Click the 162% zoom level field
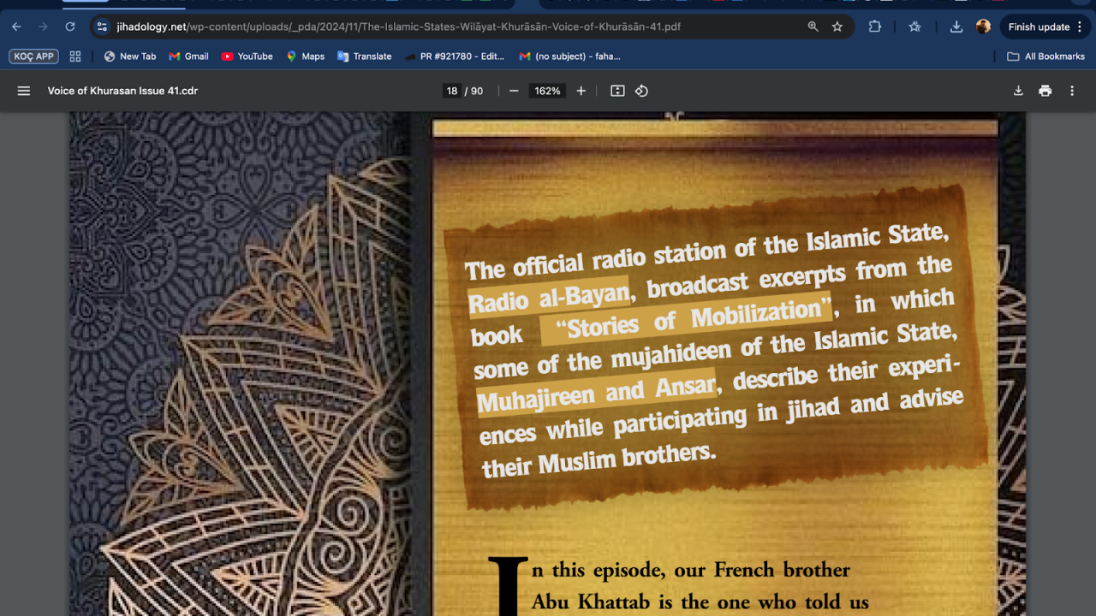Viewport: 1096px width, 616px height. coord(547,91)
